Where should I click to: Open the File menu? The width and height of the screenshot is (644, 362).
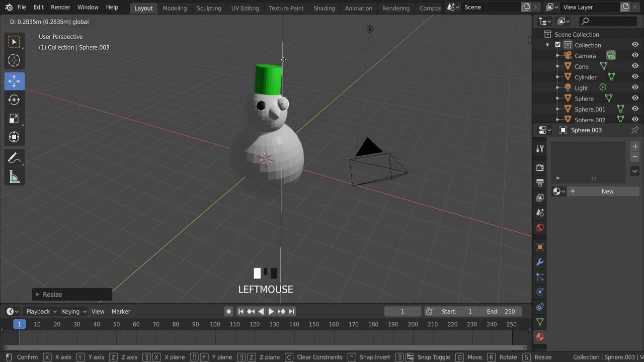[x=22, y=8]
